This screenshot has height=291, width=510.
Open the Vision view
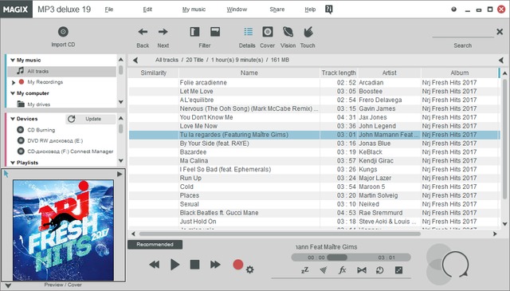coord(288,32)
